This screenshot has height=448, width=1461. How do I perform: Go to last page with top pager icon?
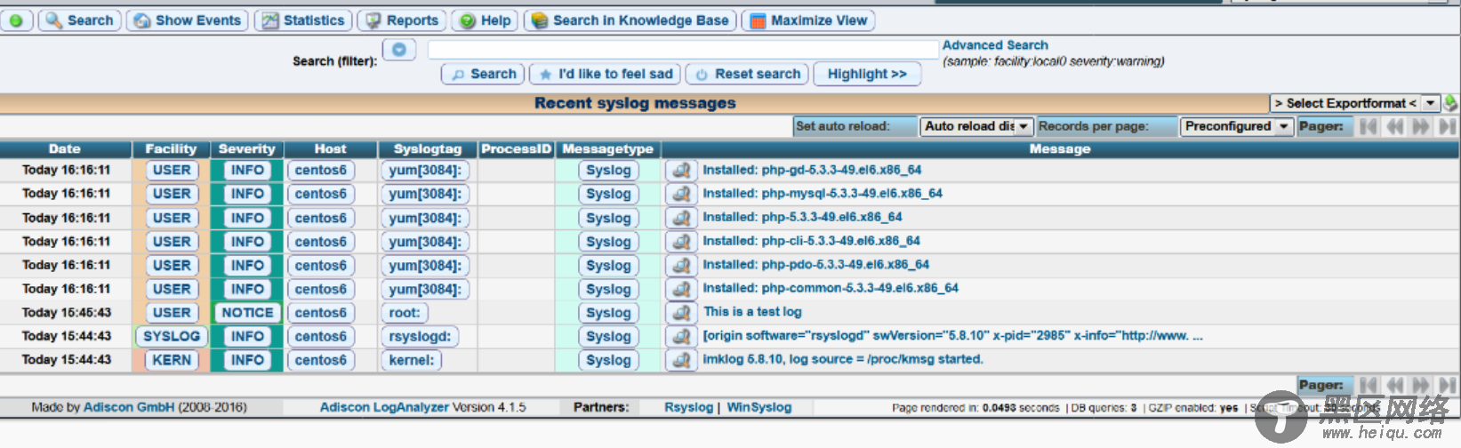pyautogui.click(x=1448, y=126)
